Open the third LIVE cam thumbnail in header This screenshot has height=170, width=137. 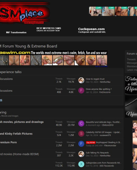(x=121, y=11)
